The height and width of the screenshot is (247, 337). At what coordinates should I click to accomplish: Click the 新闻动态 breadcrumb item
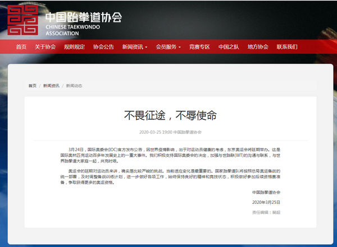pos(74,86)
